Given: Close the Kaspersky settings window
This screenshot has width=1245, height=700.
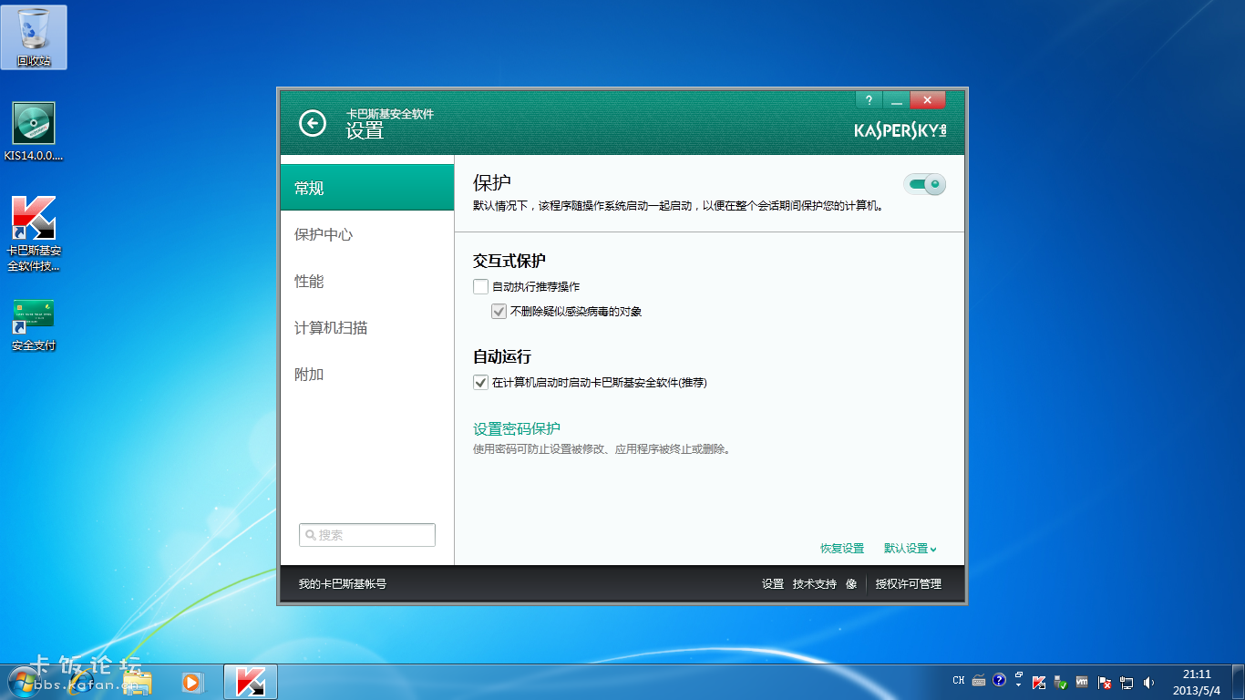Looking at the screenshot, I should (928, 100).
